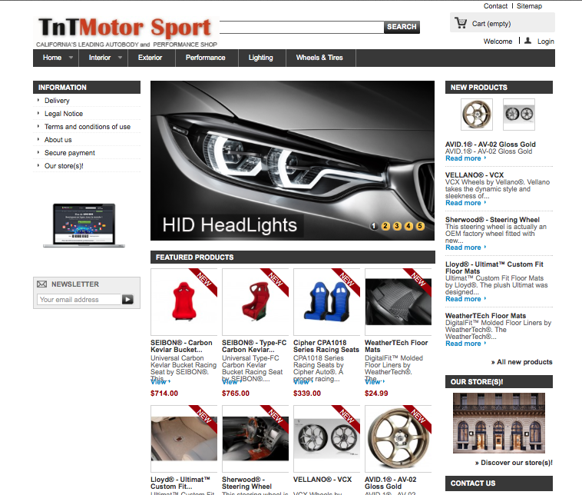Open featured WeatherTEch Floor Mats image
Viewport: 582px width, 495px height.
(398, 302)
